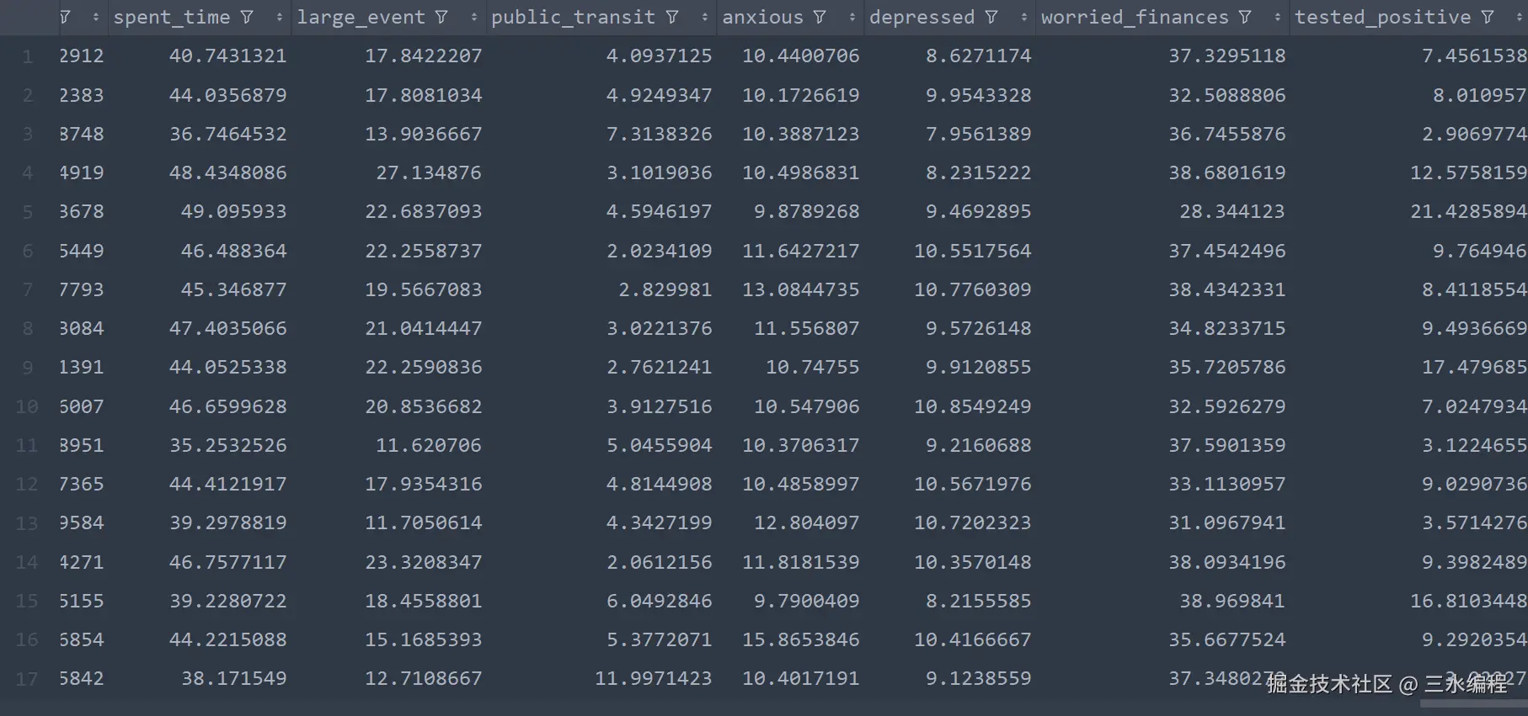1528x716 pixels.
Task: Click cell value 2.9069774
Action: click(1474, 134)
